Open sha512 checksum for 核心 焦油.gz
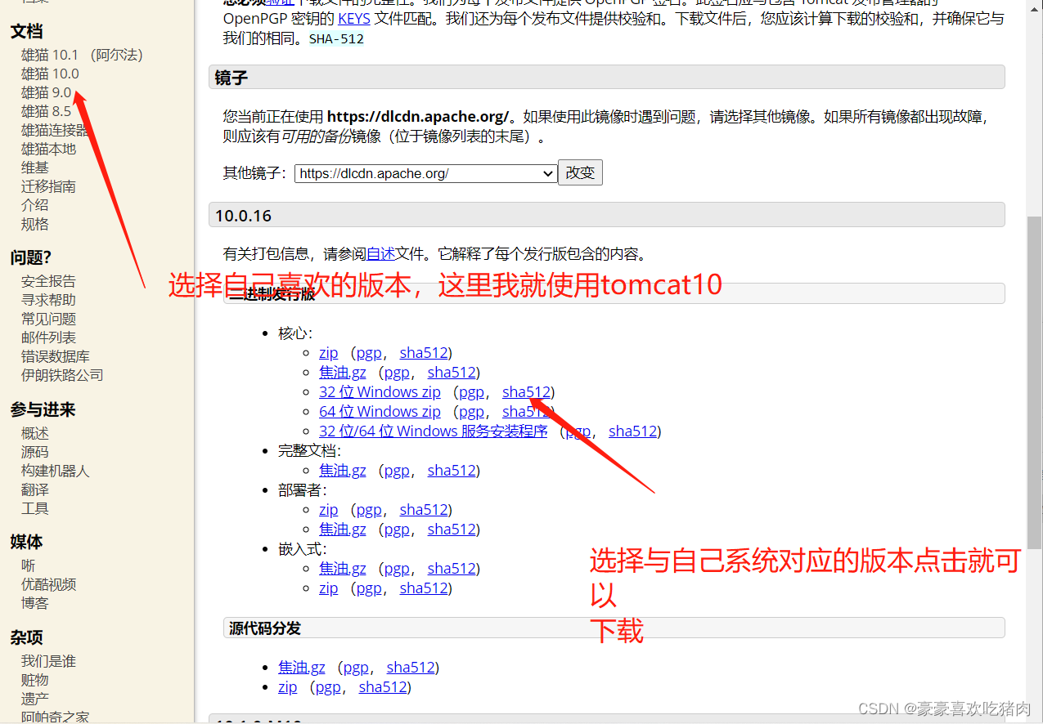 (x=452, y=373)
